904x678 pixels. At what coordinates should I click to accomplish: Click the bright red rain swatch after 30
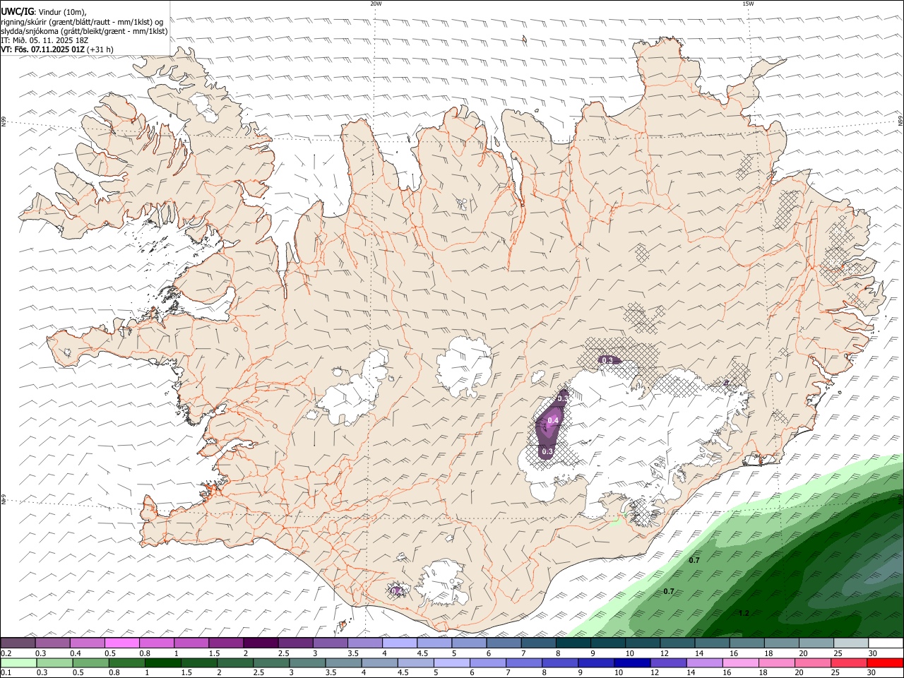pos(886,663)
